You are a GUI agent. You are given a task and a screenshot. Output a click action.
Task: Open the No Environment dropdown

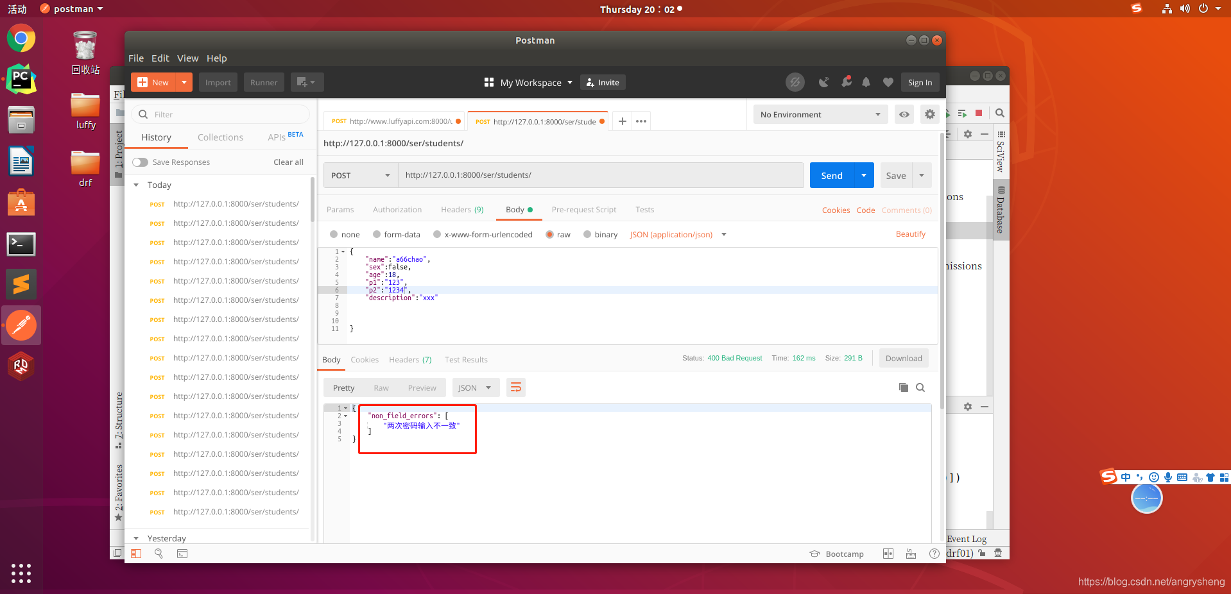click(820, 114)
